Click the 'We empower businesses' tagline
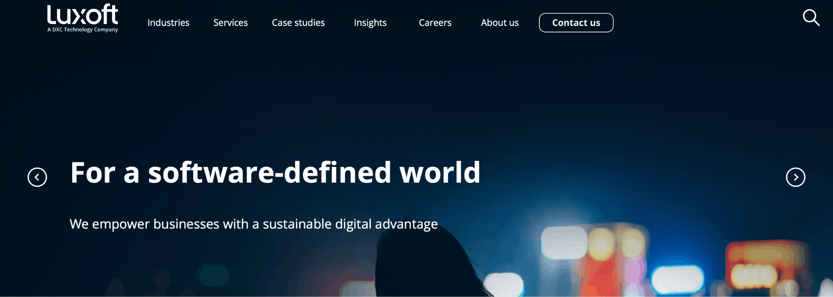833x297 pixels. [254, 224]
